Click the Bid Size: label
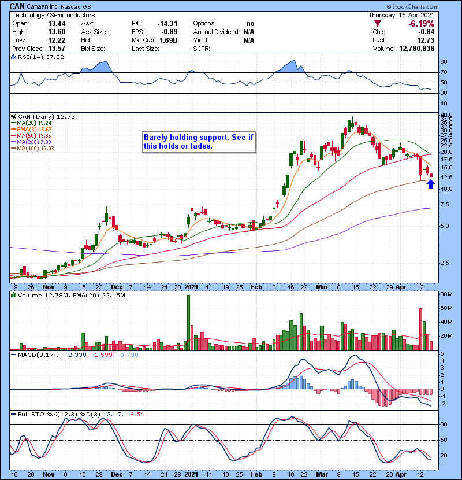Image resolution: width=462 pixels, height=480 pixels. coord(93,49)
